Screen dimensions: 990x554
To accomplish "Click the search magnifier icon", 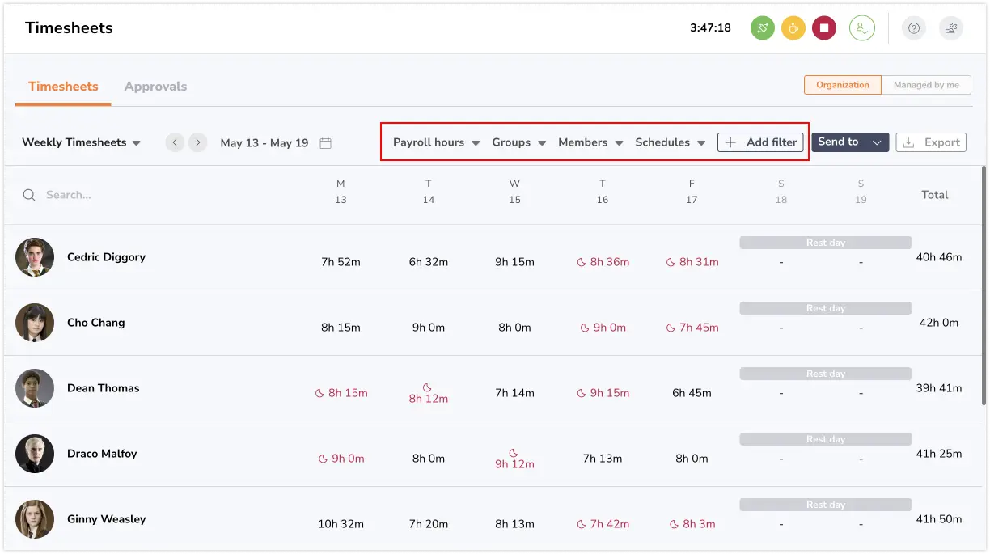I will pyautogui.click(x=28, y=195).
